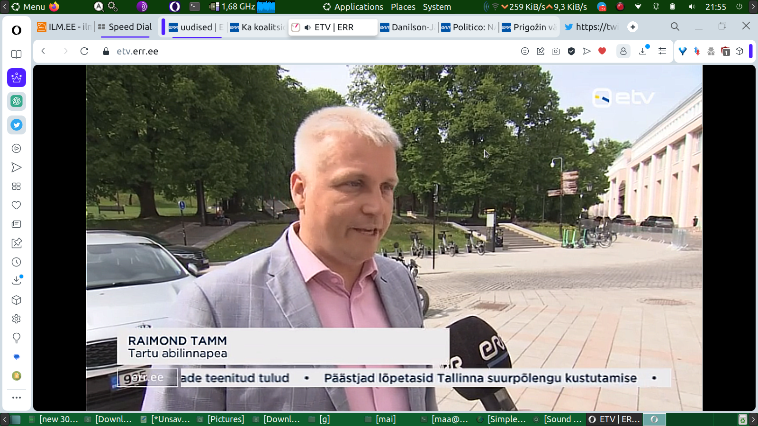View site security lock info
758x426 pixels.
(x=106, y=51)
